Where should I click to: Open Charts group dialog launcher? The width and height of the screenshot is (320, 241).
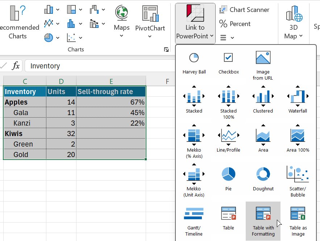(166, 50)
